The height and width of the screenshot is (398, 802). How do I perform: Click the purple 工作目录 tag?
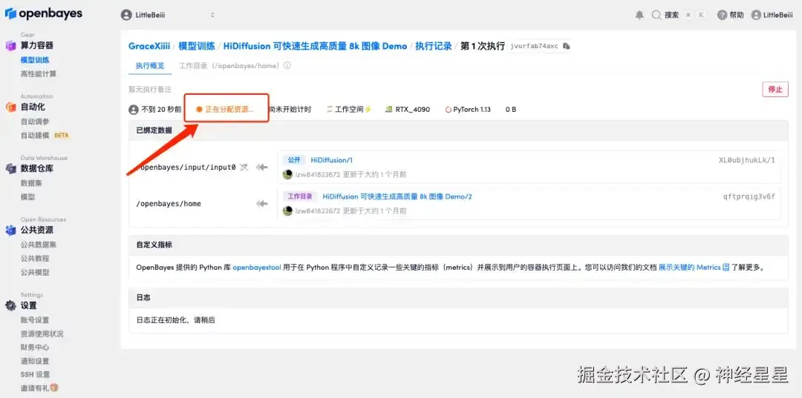[x=300, y=196]
